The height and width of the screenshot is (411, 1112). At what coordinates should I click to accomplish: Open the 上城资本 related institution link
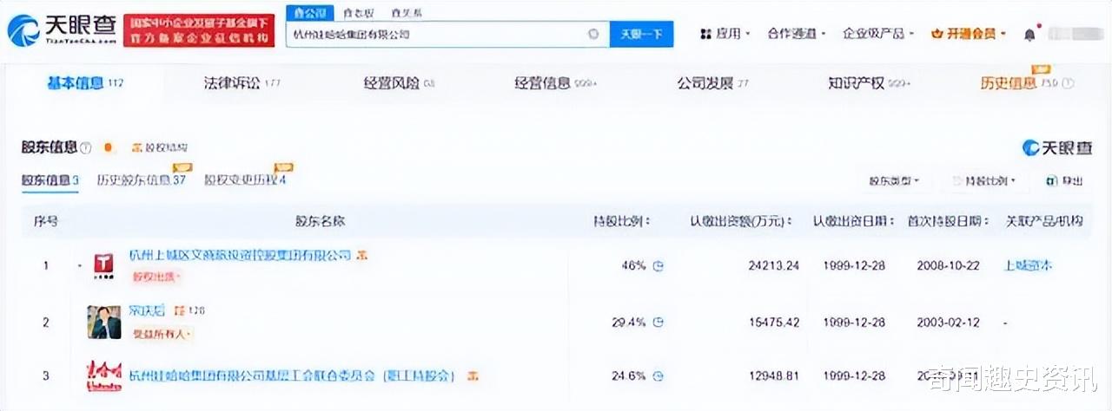[x=1028, y=265]
